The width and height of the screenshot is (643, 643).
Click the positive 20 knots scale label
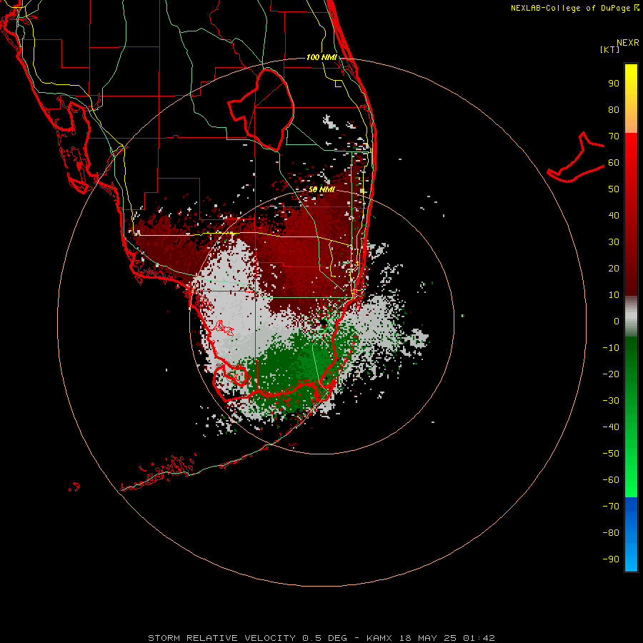[614, 268]
